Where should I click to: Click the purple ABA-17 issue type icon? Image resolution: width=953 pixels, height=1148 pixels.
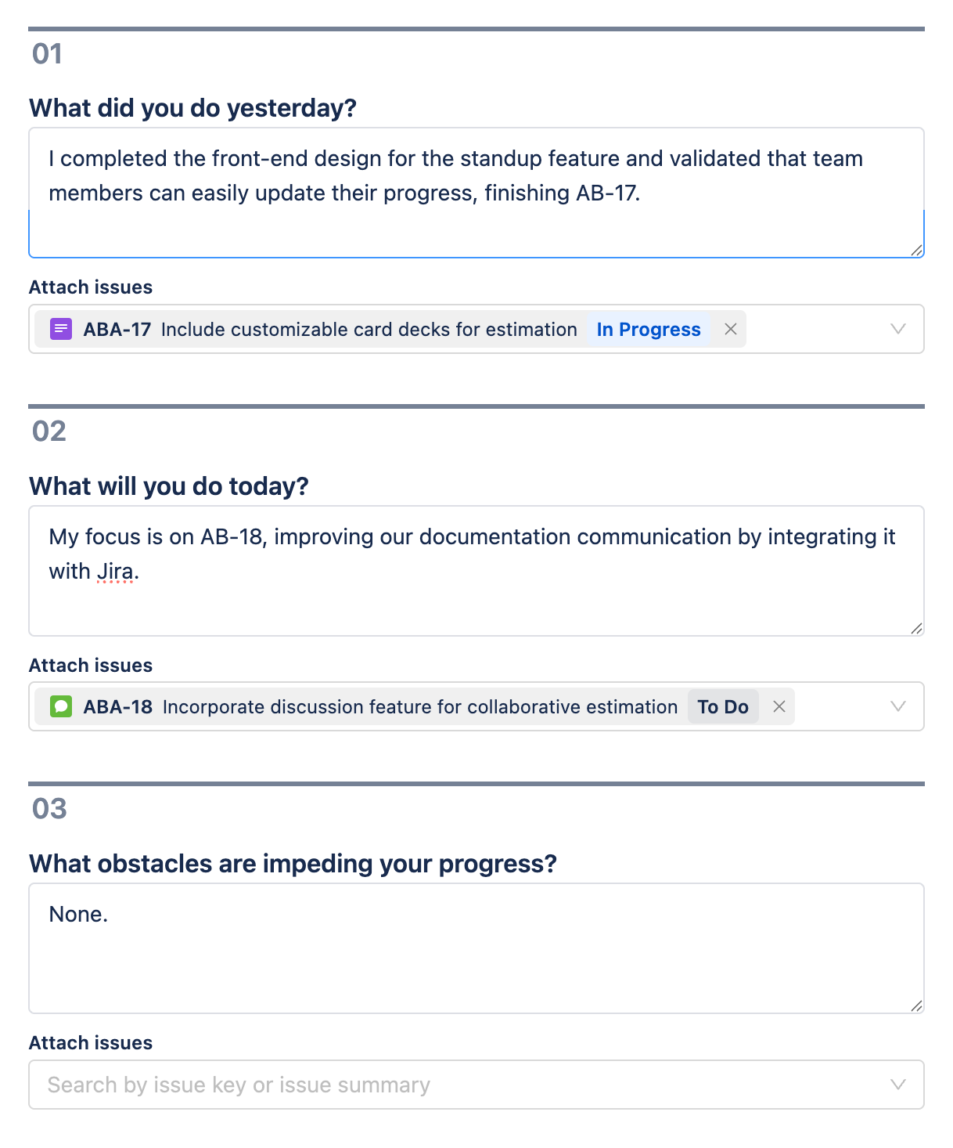coord(61,329)
